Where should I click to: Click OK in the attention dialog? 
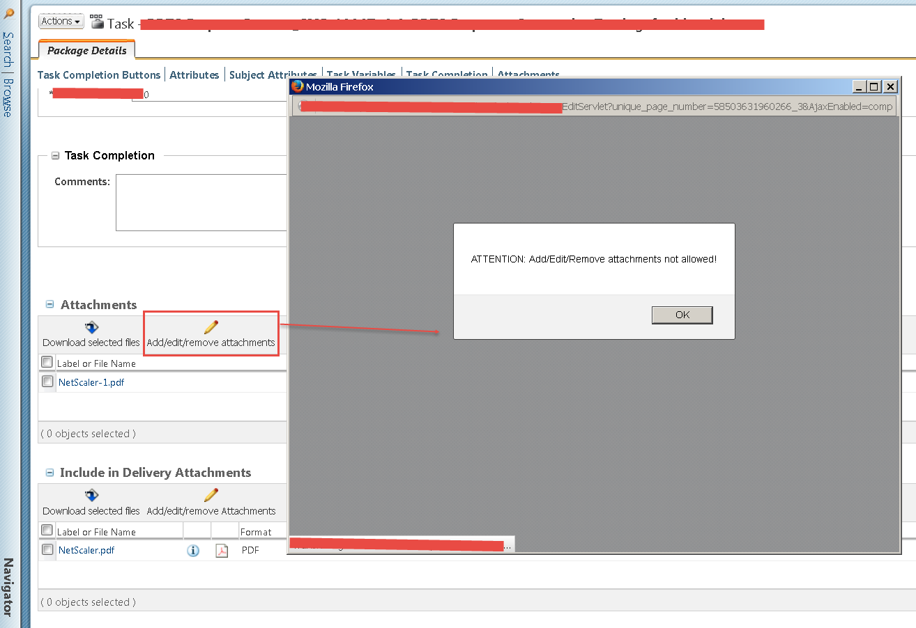[682, 315]
